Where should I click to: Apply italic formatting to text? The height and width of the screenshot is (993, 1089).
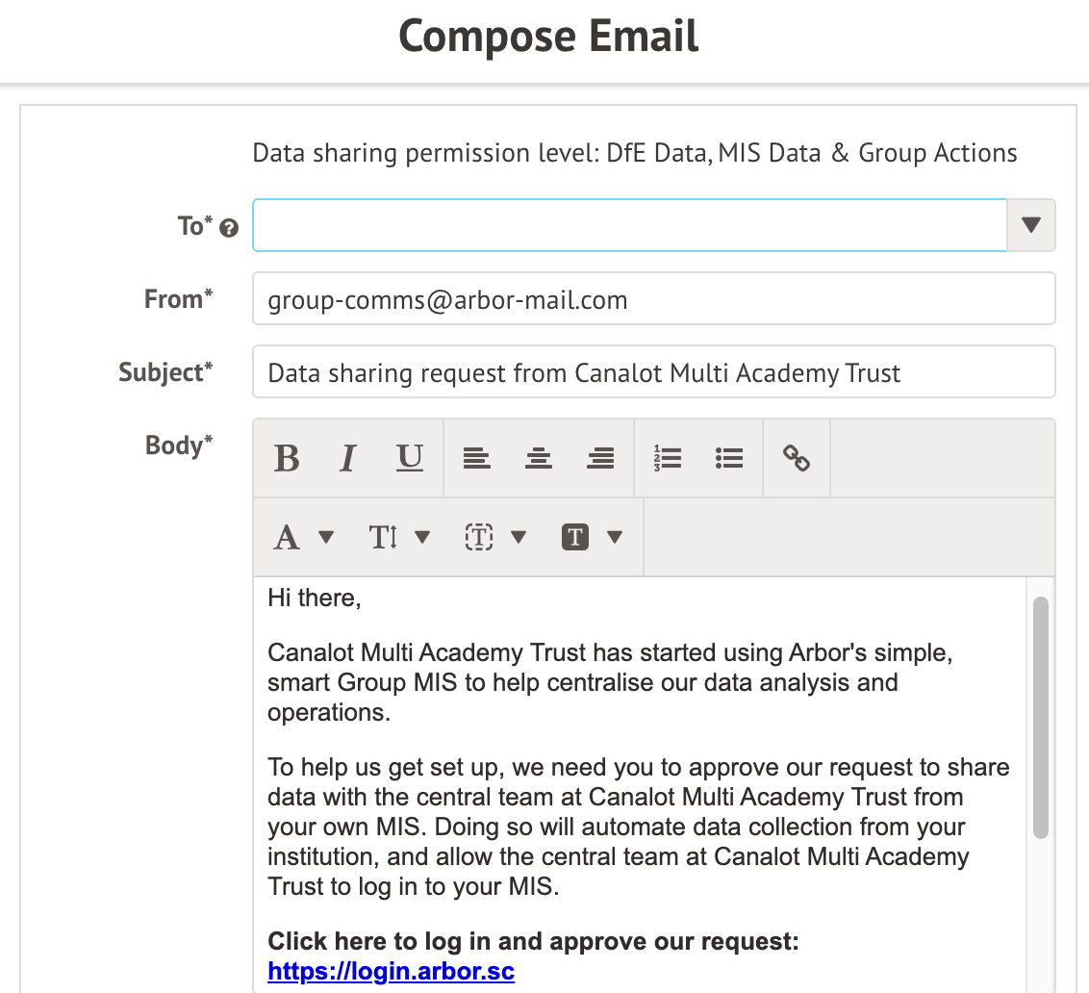pyautogui.click(x=348, y=459)
